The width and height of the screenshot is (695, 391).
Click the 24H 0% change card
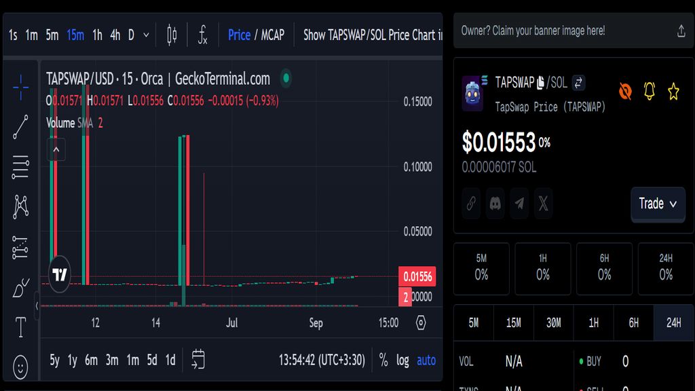[666, 268]
